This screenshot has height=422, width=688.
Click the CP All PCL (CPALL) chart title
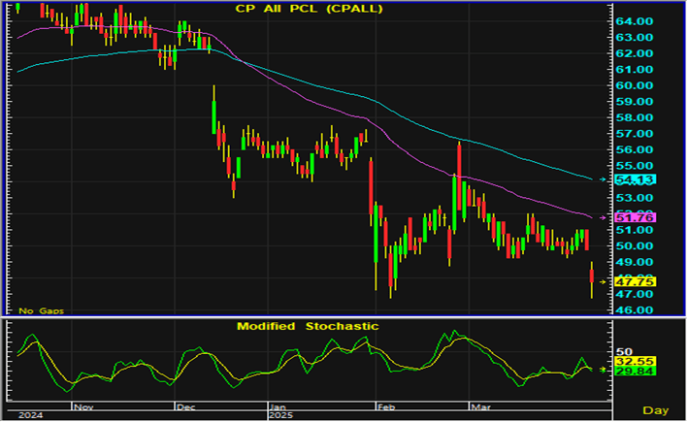(x=309, y=9)
